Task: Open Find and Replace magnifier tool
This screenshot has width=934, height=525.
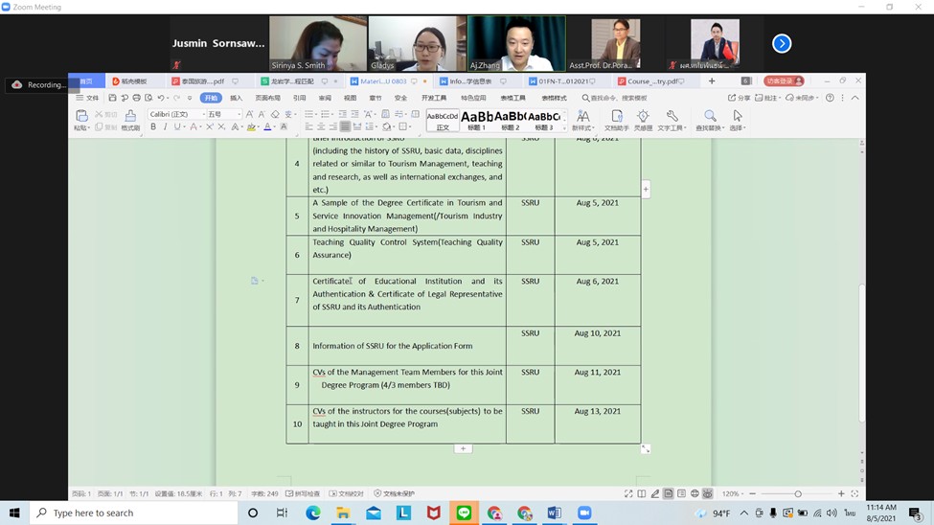Action: pos(710,117)
